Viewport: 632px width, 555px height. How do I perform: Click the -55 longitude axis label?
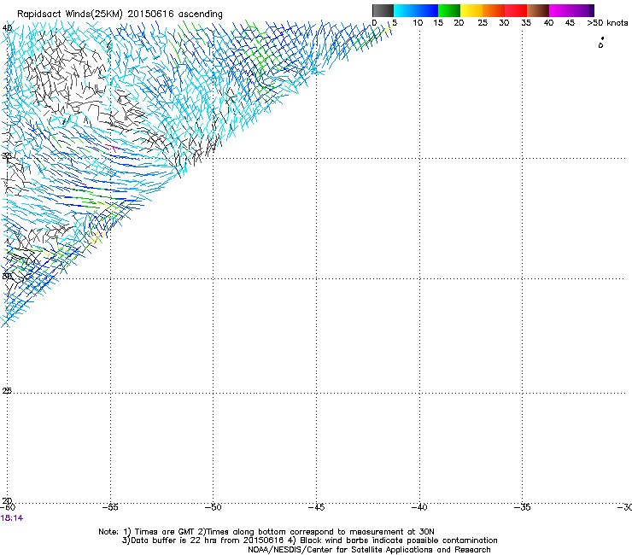110,507
